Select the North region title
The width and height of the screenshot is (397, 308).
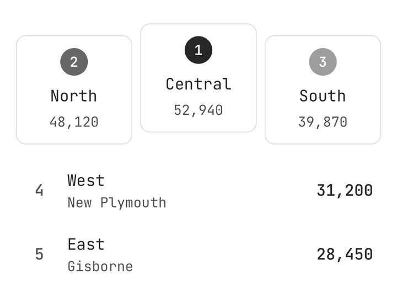click(74, 96)
